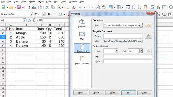Select cell containing Papaya
This screenshot has width=173, height=97.
click(x=26, y=46)
